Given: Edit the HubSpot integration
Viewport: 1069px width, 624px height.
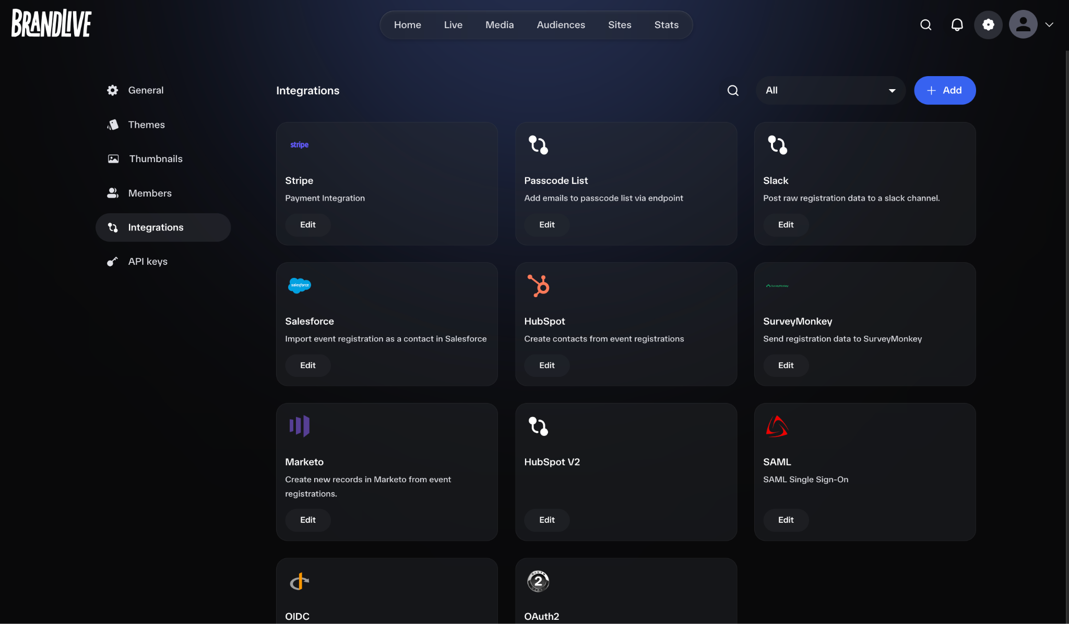Looking at the screenshot, I should pos(547,365).
